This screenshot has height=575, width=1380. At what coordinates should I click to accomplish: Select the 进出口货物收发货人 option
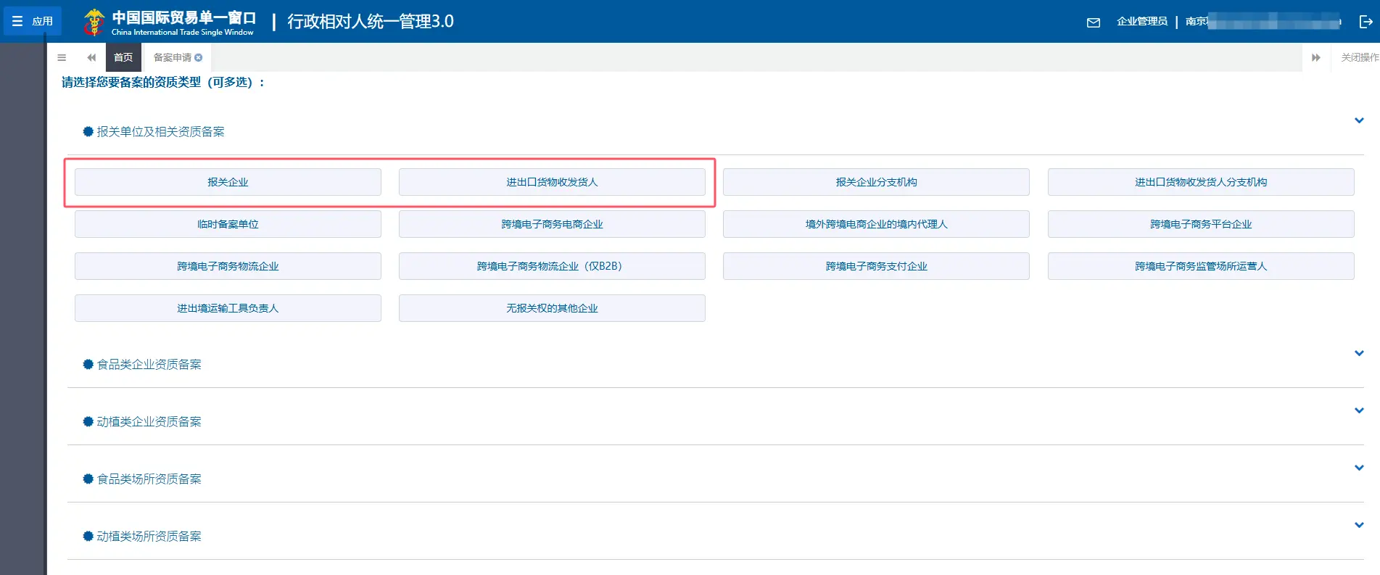pos(552,182)
